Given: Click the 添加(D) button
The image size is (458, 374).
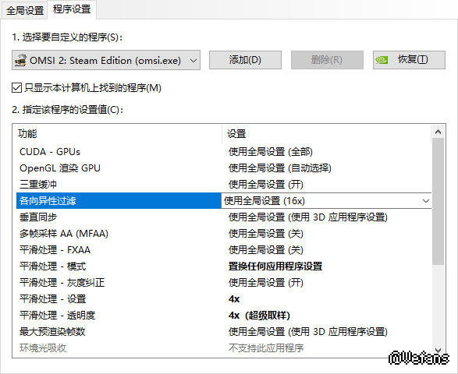Looking at the screenshot, I should (x=245, y=60).
